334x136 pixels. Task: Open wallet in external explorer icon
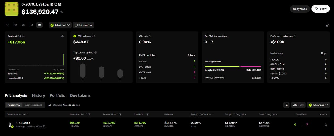60,4
